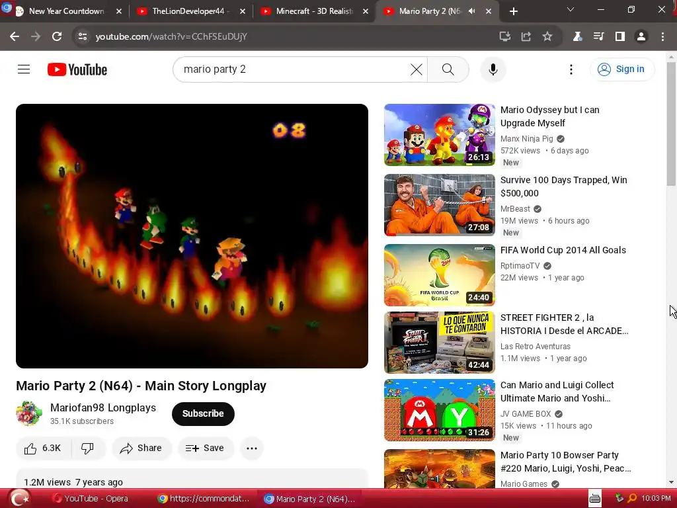The height and width of the screenshot is (508, 677).
Task: Install app icon in address bar
Action: click(x=504, y=37)
